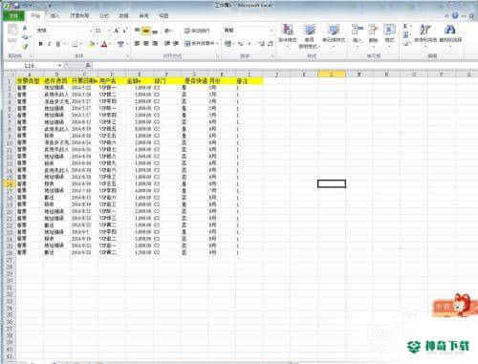Click the Excel Help question icon

(455, 15)
